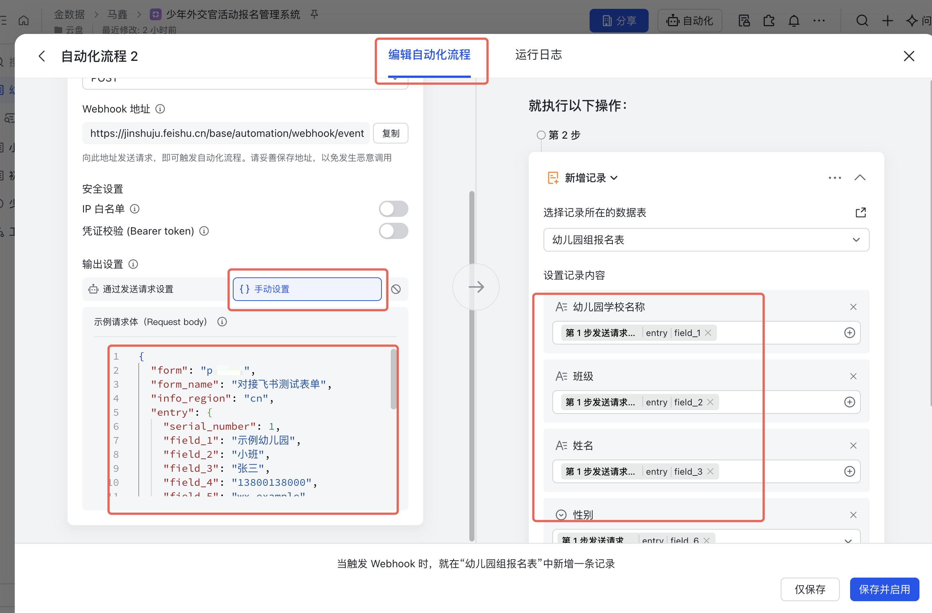Remove the 幼儿园学校名称 field row
This screenshot has height=613, width=932.
coord(853,307)
